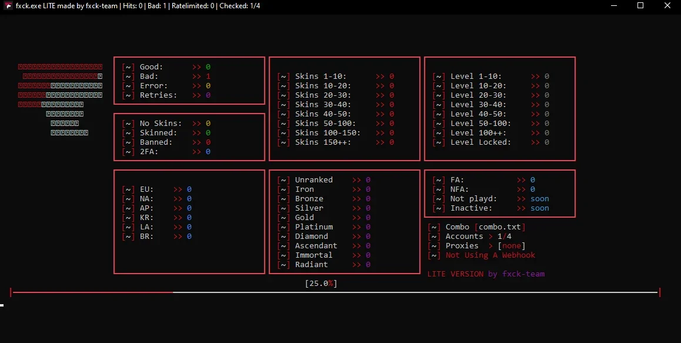681x343 pixels.
Task: Click the 'Banned:' label
Action: 156,142
